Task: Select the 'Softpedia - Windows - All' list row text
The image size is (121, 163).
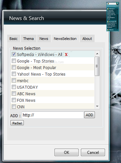Action: (x=39, y=54)
